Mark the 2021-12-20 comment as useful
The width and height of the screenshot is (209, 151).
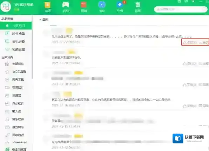click(189, 64)
